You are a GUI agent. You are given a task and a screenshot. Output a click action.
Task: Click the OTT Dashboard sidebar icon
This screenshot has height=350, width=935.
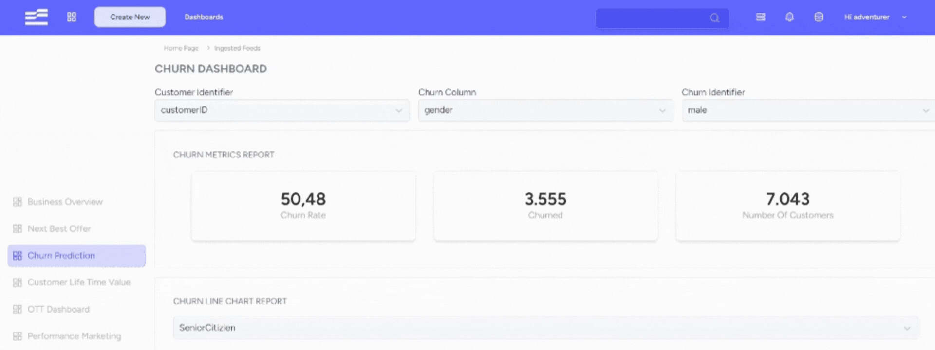point(18,309)
